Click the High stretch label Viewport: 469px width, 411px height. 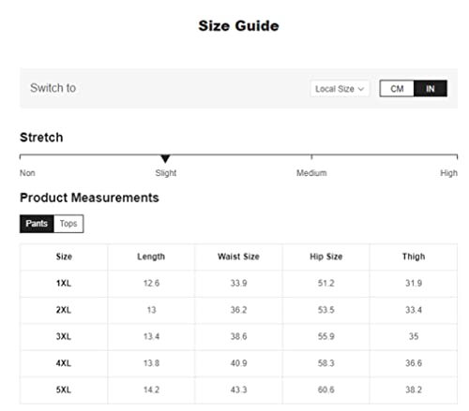(448, 173)
